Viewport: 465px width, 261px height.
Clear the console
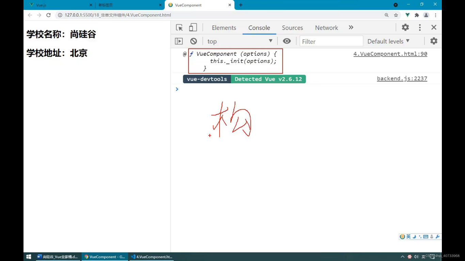pos(193,41)
